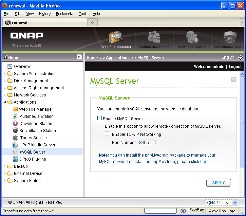Collapse the sidebar with the double-arrow icon
Viewport: 246px width, 216px height.
click(79, 57)
